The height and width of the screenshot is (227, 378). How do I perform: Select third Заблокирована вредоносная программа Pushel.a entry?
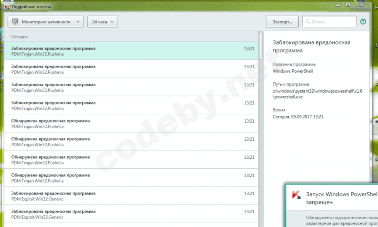click(x=131, y=87)
